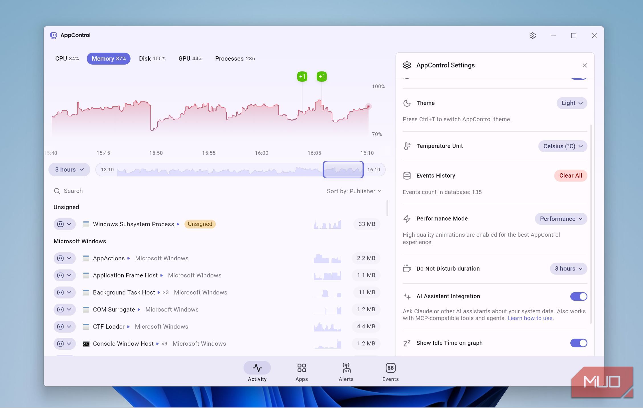Click the Do Not Disturb cup icon
This screenshot has width=643, height=408.
tap(407, 269)
